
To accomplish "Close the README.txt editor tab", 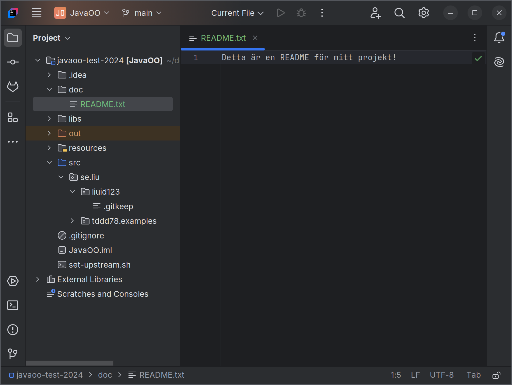I will coord(255,38).
